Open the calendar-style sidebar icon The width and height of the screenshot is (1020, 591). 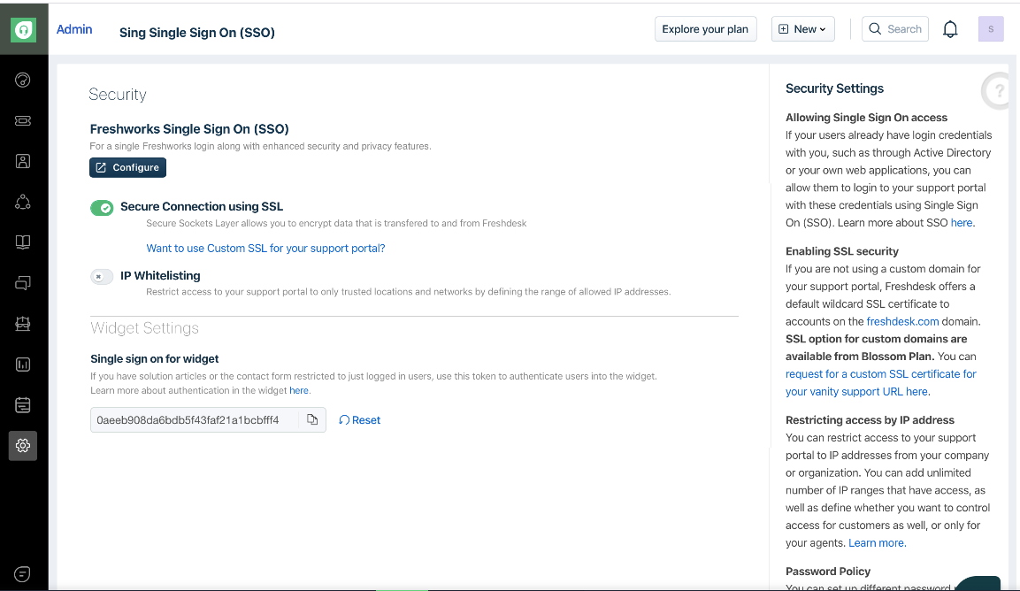tap(23, 405)
